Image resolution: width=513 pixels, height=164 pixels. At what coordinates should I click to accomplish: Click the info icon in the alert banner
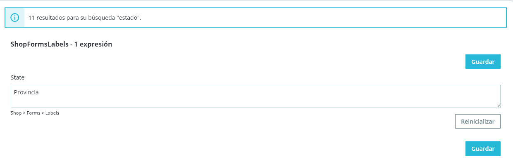(x=15, y=18)
